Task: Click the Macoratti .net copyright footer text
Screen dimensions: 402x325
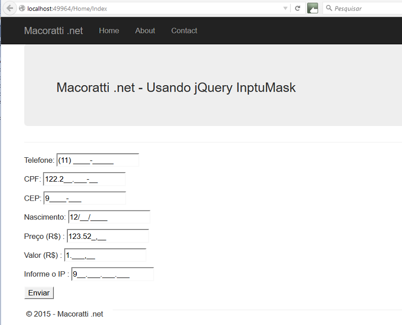Action: [x=64, y=314]
